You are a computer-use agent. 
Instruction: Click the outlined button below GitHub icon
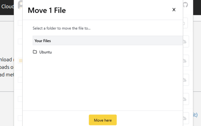pyautogui.click(x=185, y=23)
